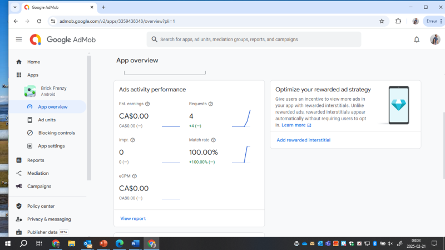Click the search magnifier icon

[x=154, y=40]
